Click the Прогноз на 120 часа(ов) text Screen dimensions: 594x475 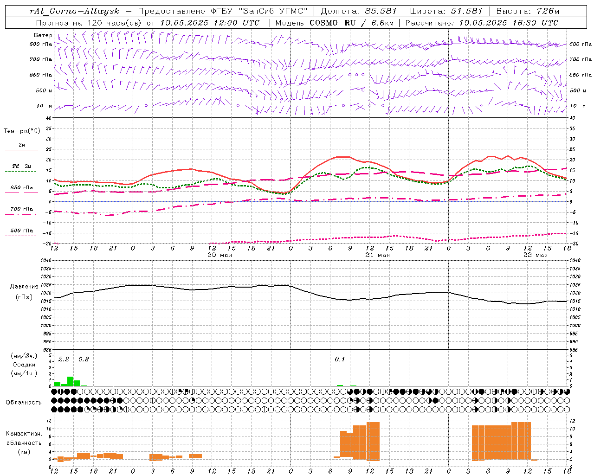90,23
